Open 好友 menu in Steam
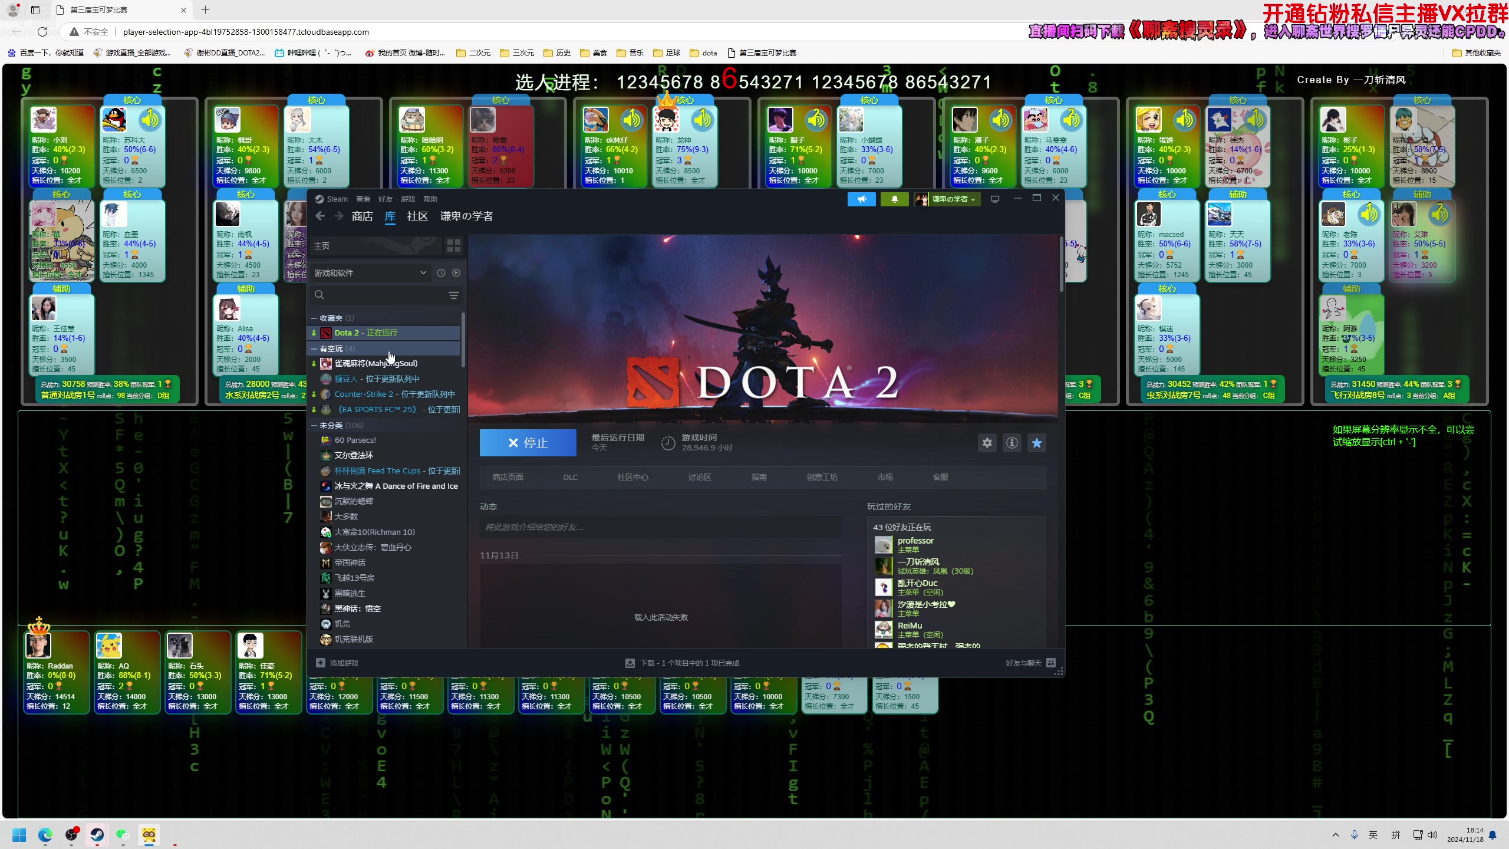1509x849 pixels. (x=386, y=199)
